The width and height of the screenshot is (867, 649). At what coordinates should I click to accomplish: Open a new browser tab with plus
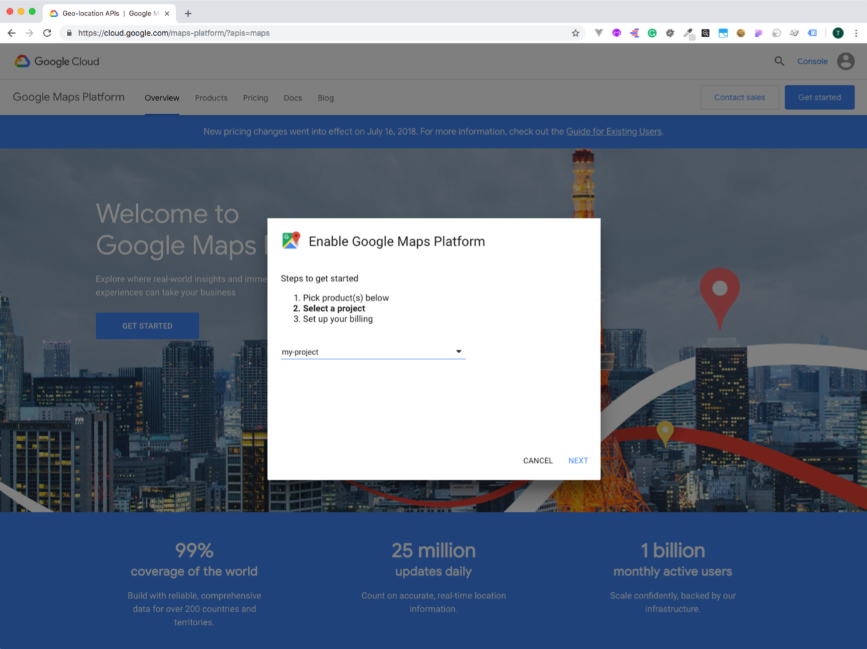pos(188,13)
